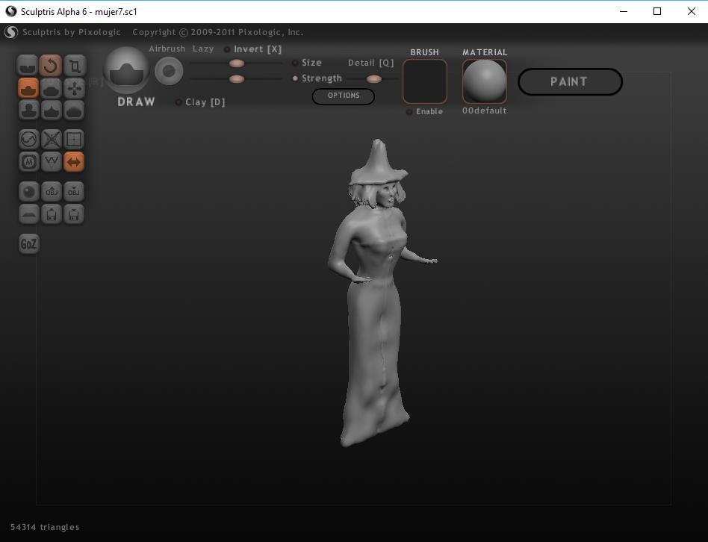The width and height of the screenshot is (708, 542).
Task: Open the Mask tool with M icon
Action: coord(29,161)
